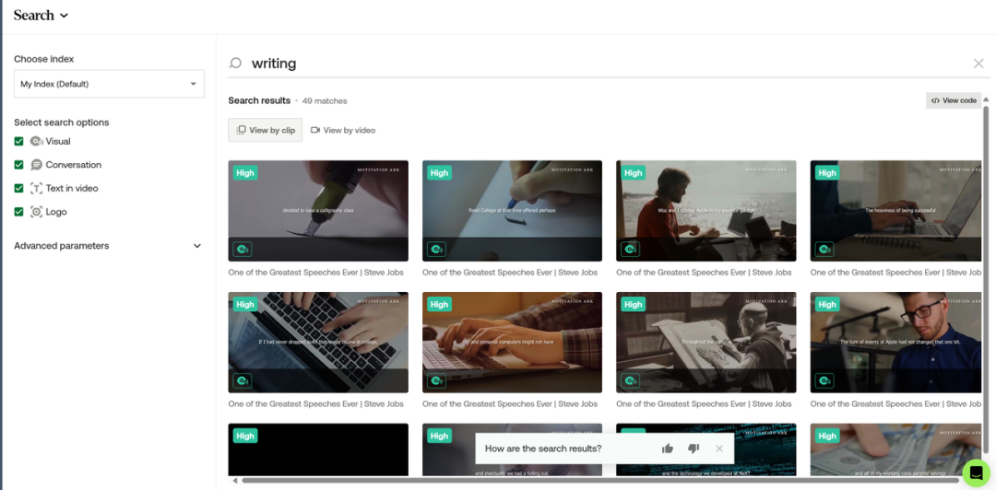Screen dimensions: 996x490
Task: Click visual match icon on turn of events clip
Action: (824, 380)
